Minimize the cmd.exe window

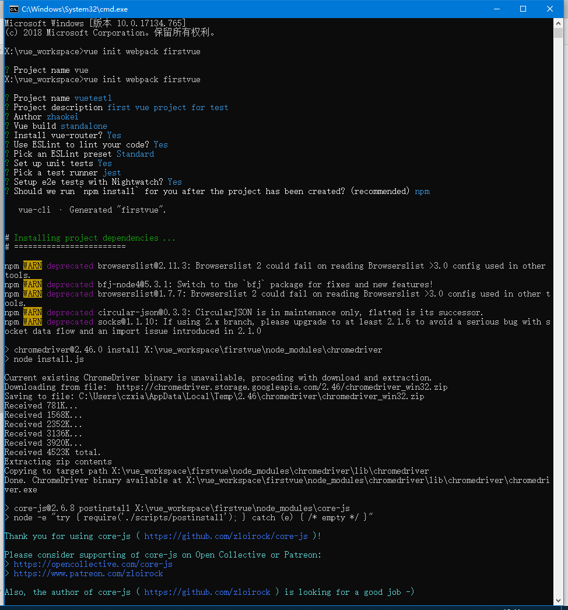click(x=497, y=9)
